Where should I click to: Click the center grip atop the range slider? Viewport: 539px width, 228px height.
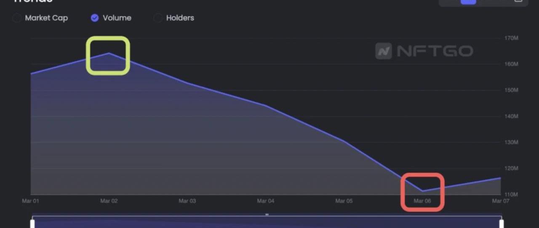(x=267, y=215)
